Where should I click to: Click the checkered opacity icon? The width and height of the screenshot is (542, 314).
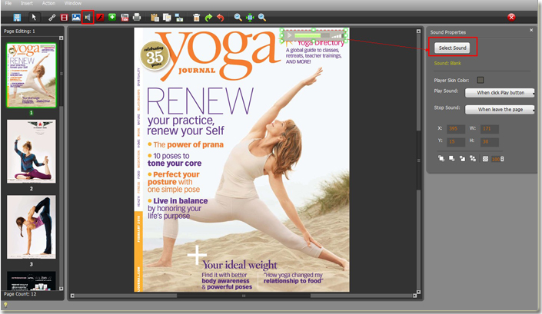(x=485, y=159)
